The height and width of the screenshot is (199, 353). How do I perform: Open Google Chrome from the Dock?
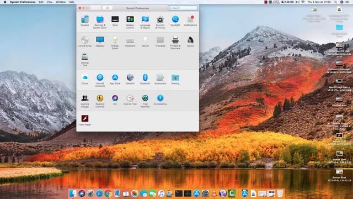108,193
